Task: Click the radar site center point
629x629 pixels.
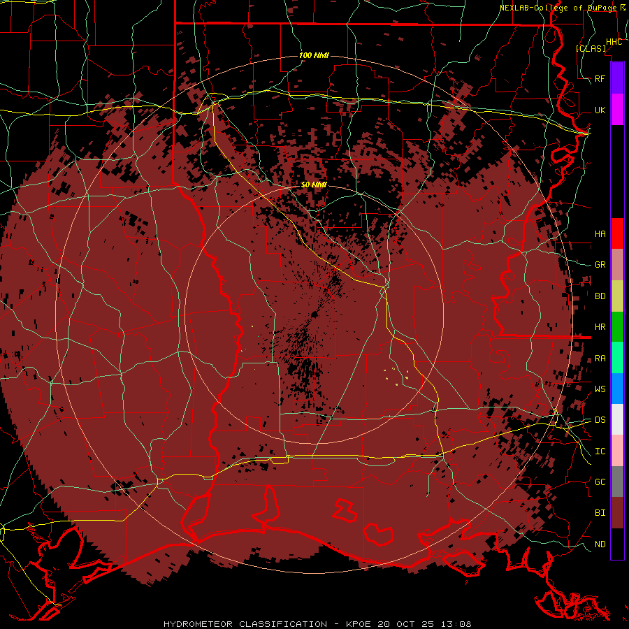Action: point(314,314)
